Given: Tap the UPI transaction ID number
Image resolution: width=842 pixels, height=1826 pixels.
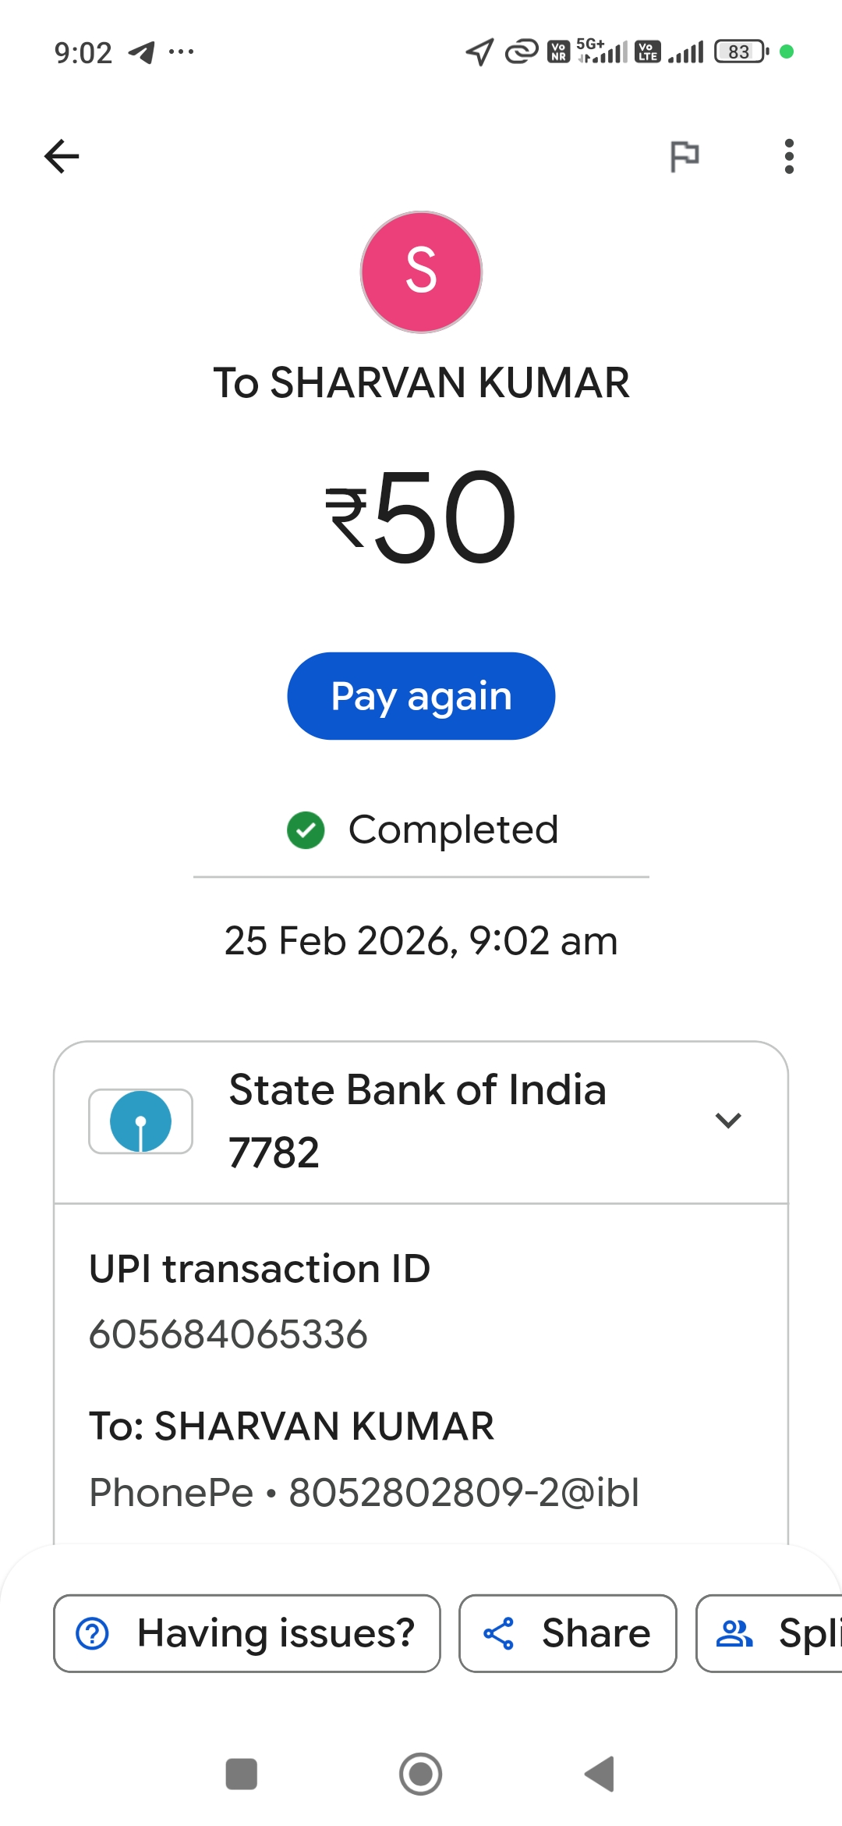Looking at the screenshot, I should 228,1334.
